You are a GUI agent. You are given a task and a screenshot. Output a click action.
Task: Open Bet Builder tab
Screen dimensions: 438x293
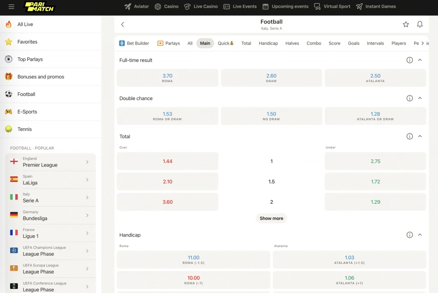(134, 43)
